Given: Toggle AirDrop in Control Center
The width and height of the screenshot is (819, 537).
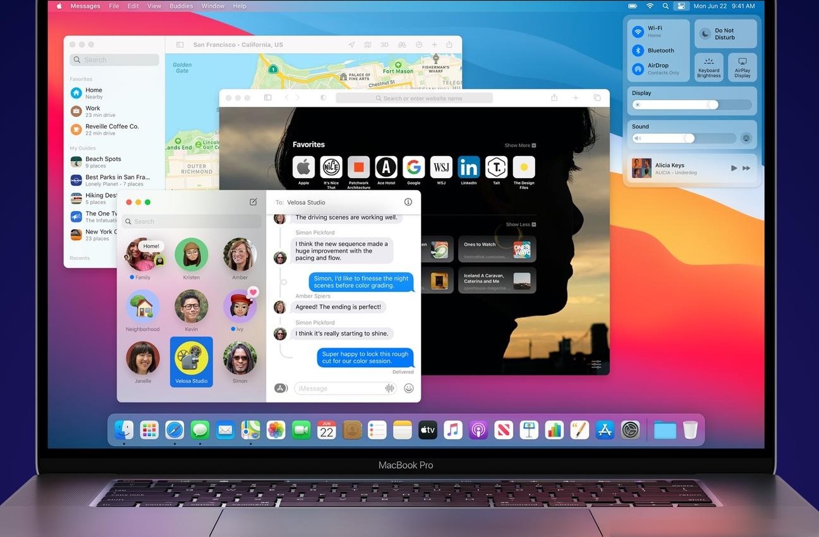Looking at the screenshot, I should click(638, 68).
